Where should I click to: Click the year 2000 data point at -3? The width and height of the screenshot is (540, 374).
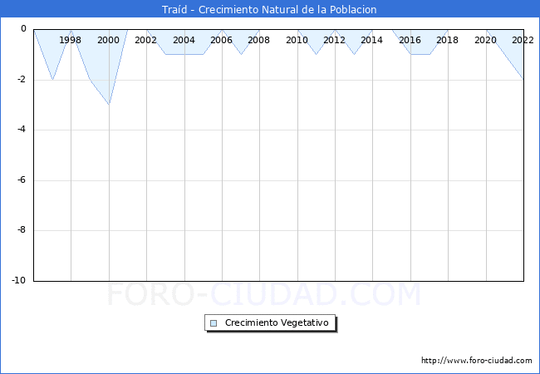[109, 105]
